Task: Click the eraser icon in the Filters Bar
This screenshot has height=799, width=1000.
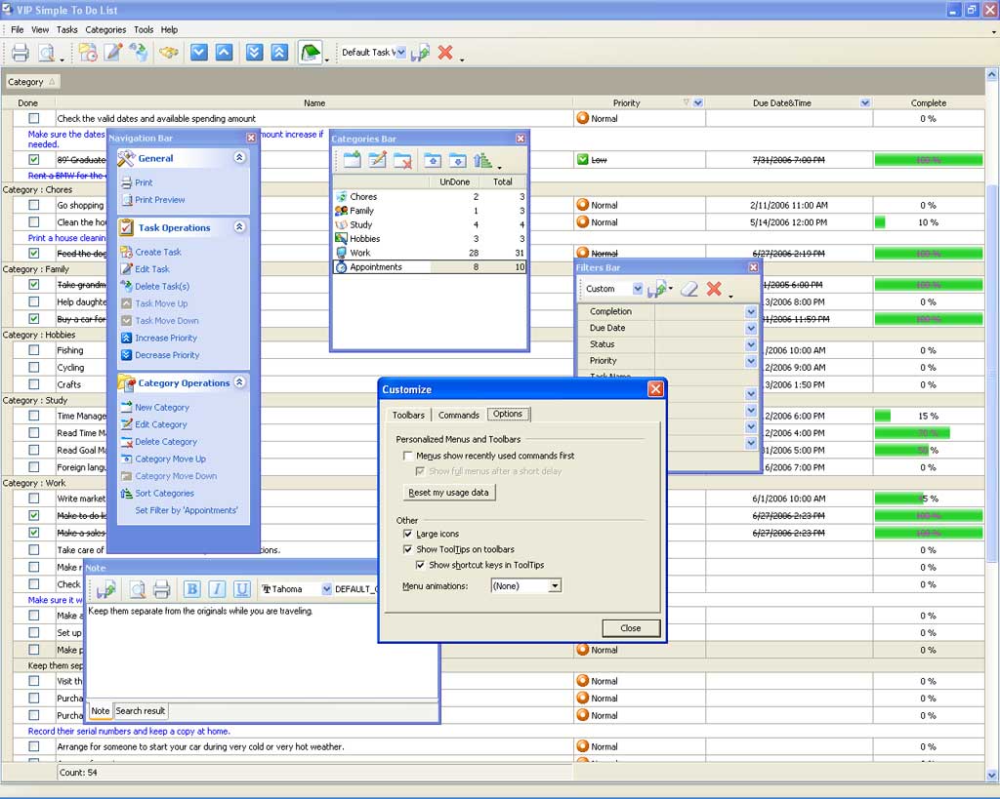Action: (x=689, y=289)
